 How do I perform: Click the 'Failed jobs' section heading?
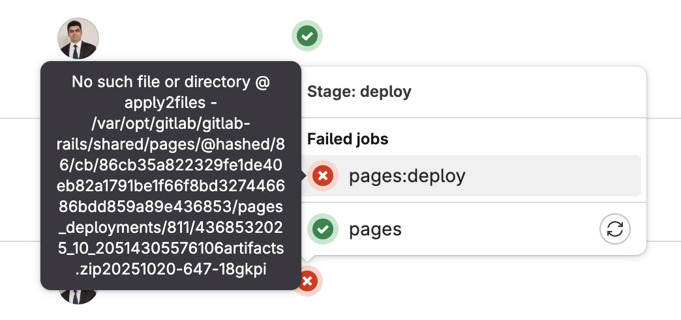348,139
